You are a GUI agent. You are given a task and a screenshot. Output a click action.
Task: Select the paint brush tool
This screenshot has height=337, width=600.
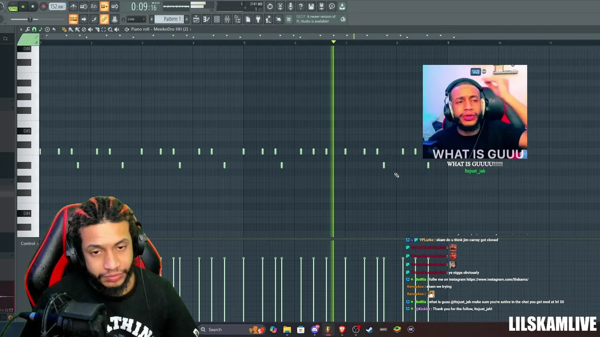pos(71,29)
